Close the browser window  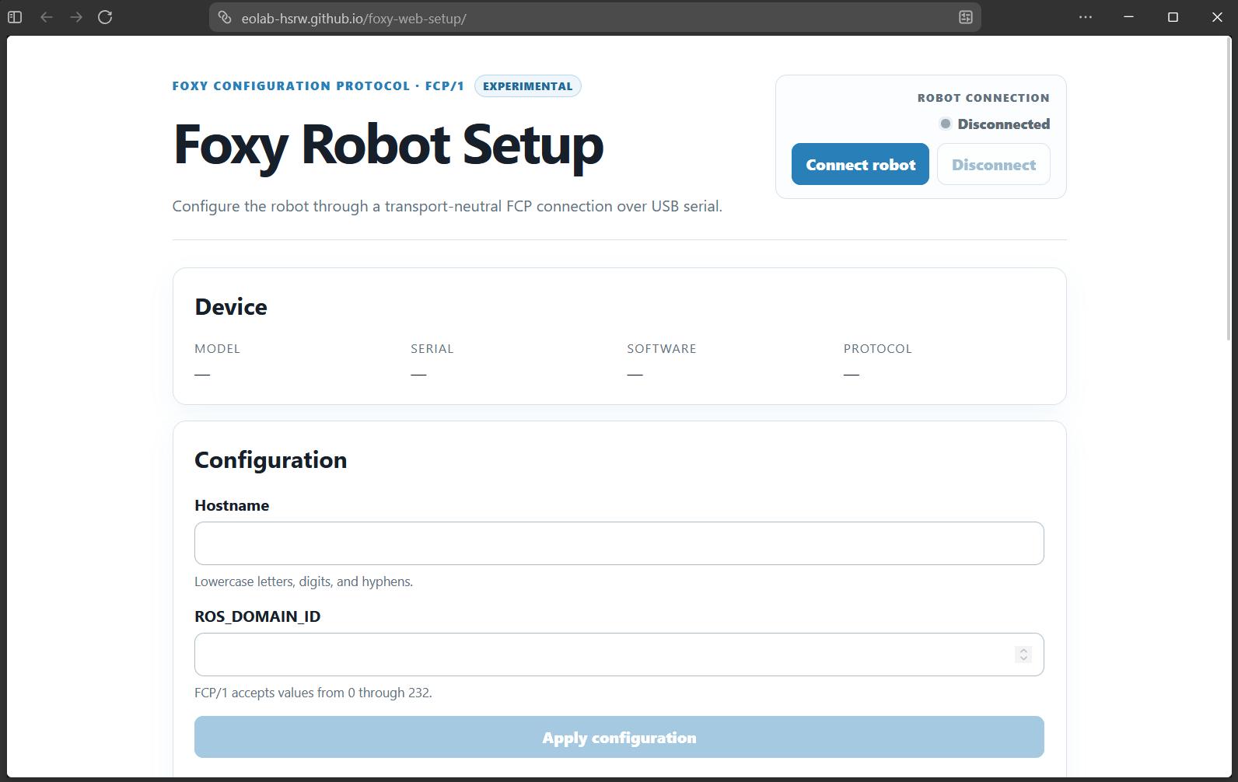click(1217, 17)
